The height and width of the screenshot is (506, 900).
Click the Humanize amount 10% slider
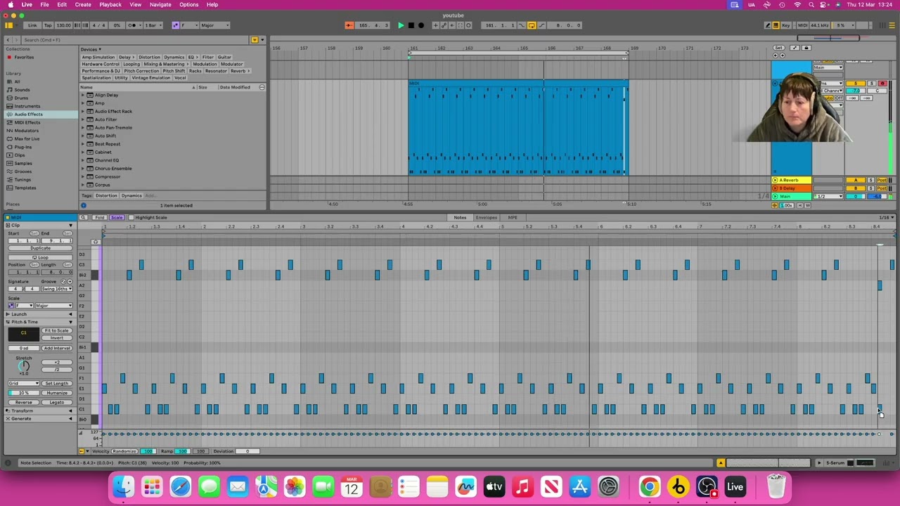[x=23, y=393]
